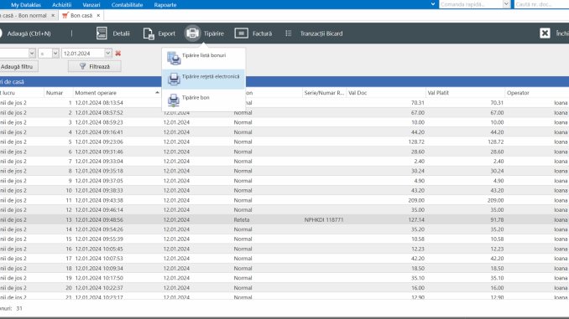Click the 12.01.2024 09:43:38 cell
The width and height of the screenshot is (569, 319).
click(99, 200)
